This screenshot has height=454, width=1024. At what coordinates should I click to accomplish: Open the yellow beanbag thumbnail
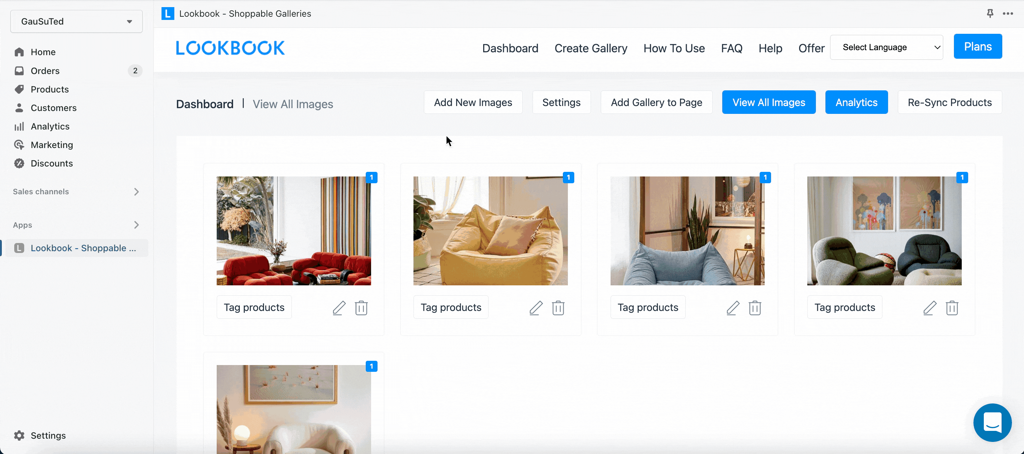click(x=491, y=231)
